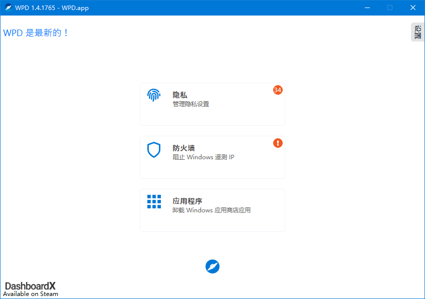Click the '管理隐私设置' subtitle
This screenshot has width=425, height=299.
point(191,104)
